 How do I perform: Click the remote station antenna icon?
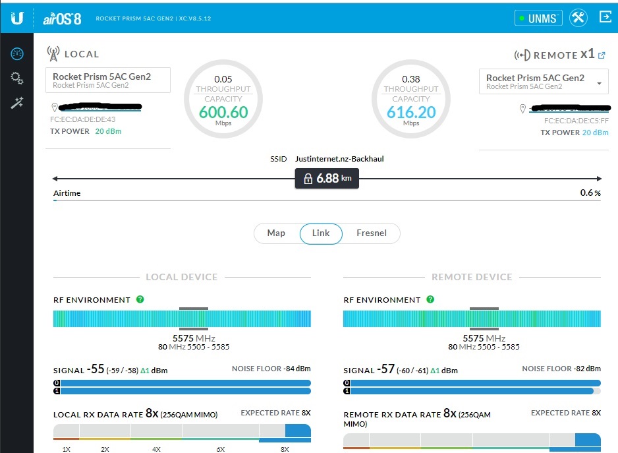pyautogui.click(x=522, y=55)
